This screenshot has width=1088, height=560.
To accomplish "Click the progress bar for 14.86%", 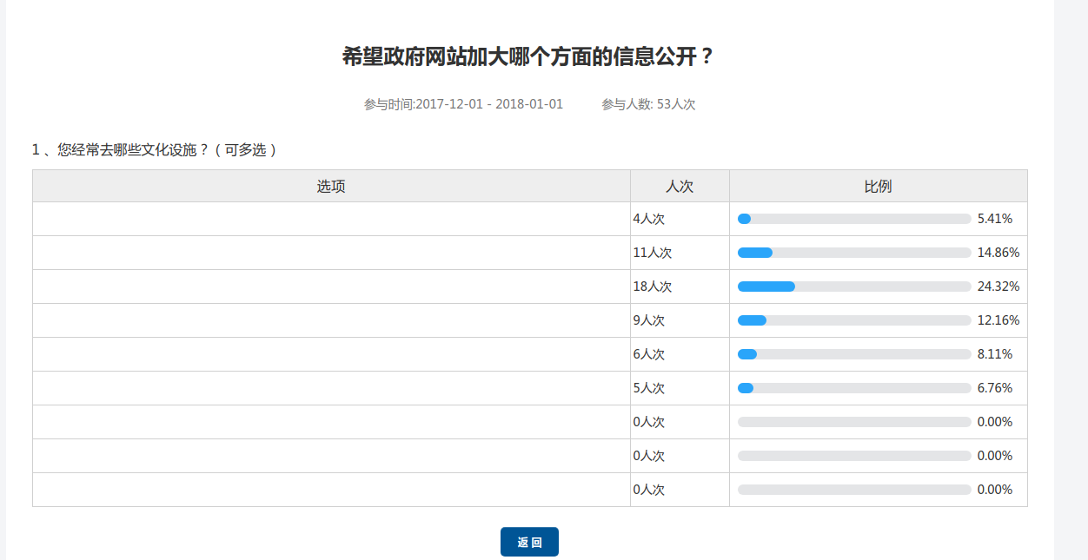I will (x=853, y=253).
